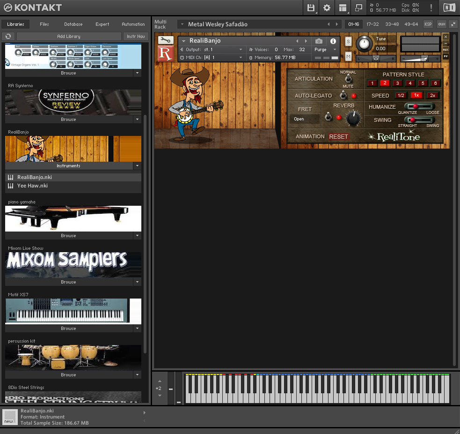Image resolution: width=460 pixels, height=434 pixels.
Task: Toggle the Auto-Legato switch
Action: (x=343, y=95)
